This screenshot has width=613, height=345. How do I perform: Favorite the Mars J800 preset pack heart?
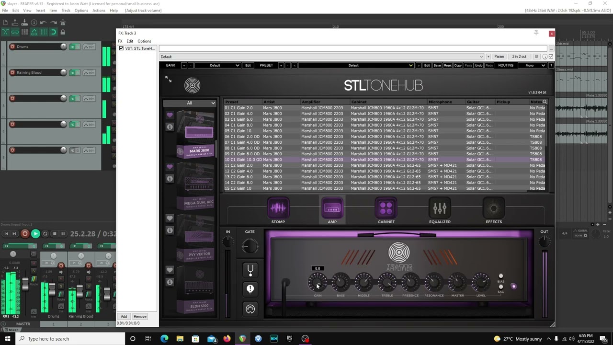(x=170, y=115)
